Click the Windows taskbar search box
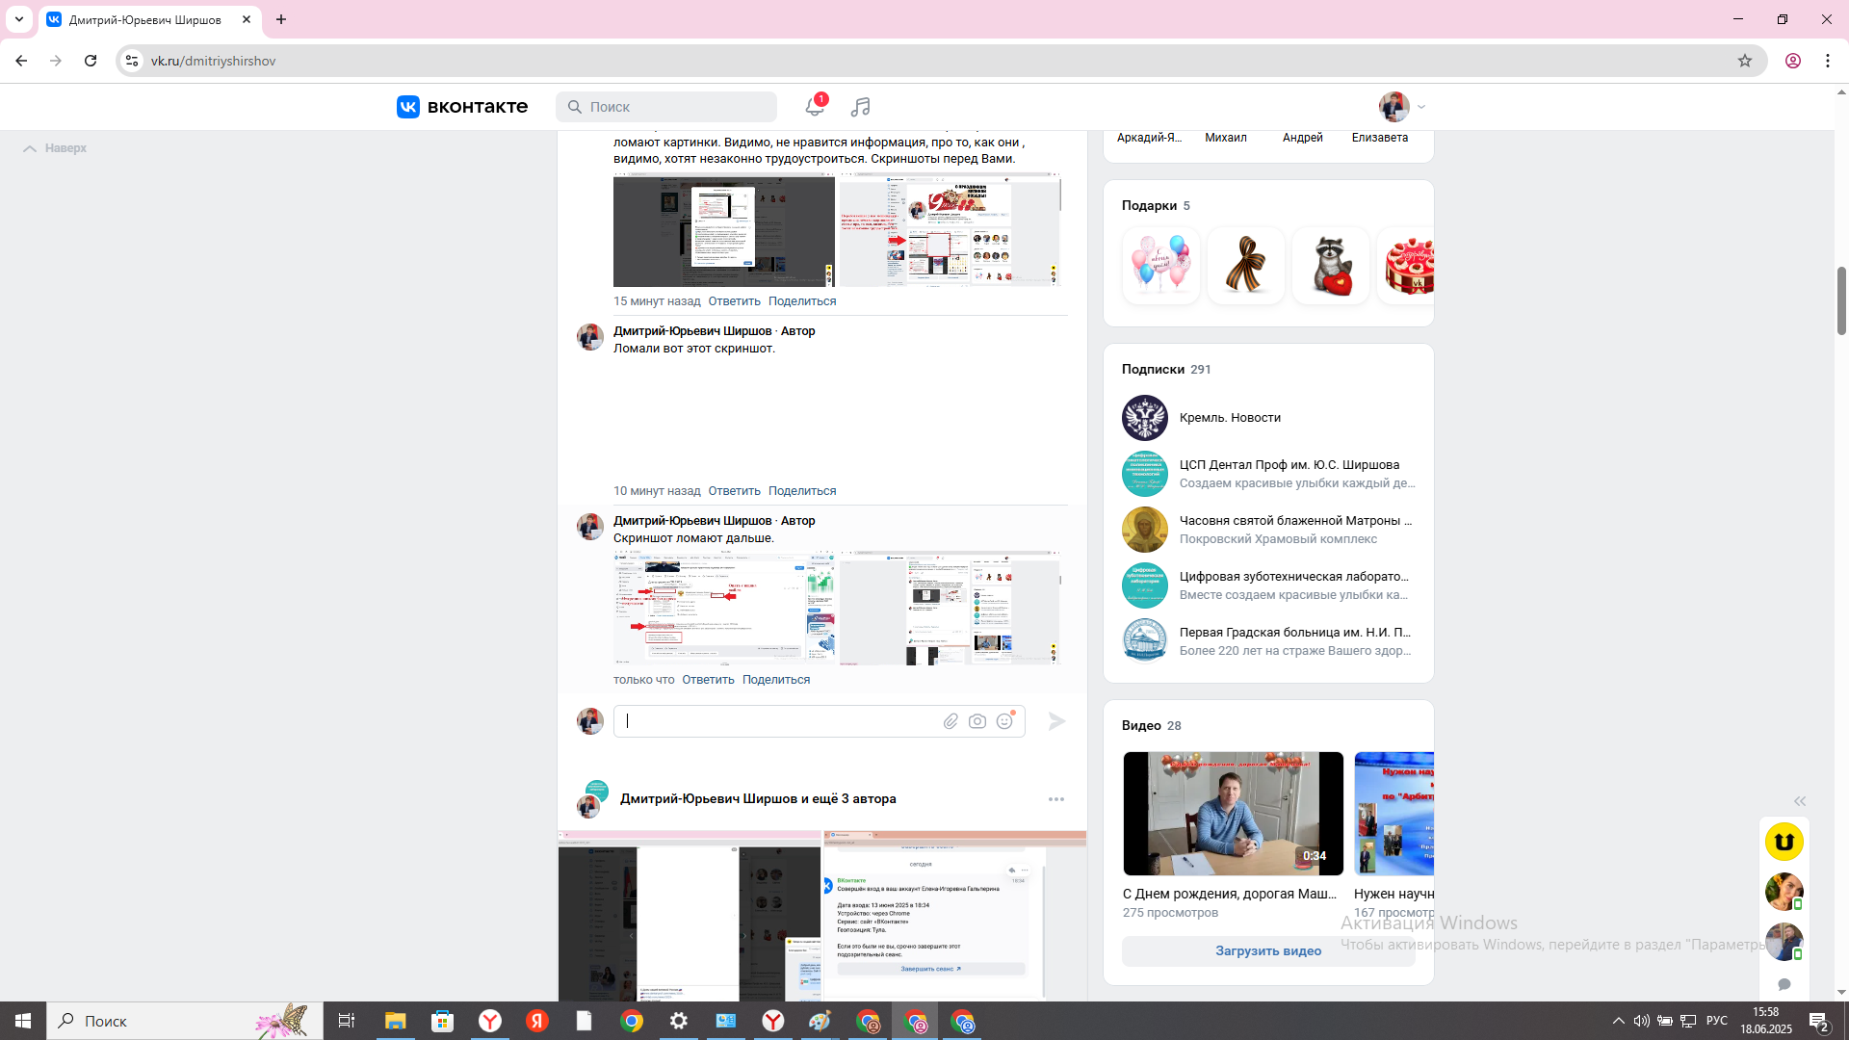Image resolution: width=1849 pixels, height=1040 pixels. 185,1021
